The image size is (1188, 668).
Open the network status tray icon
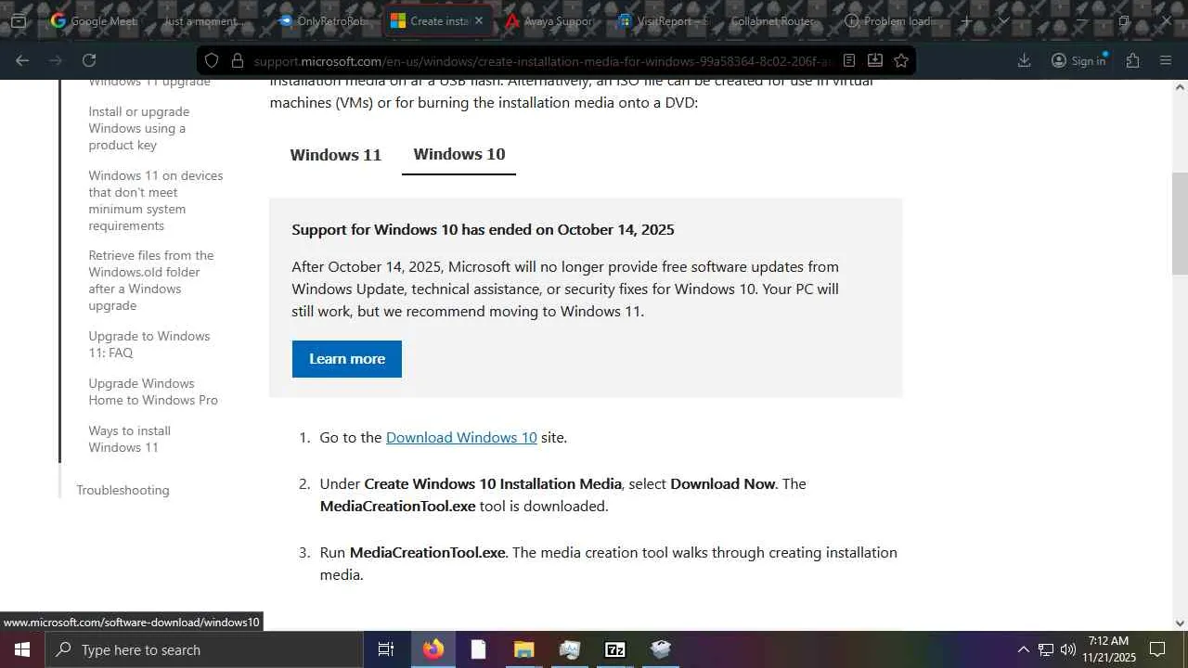click(x=1046, y=649)
